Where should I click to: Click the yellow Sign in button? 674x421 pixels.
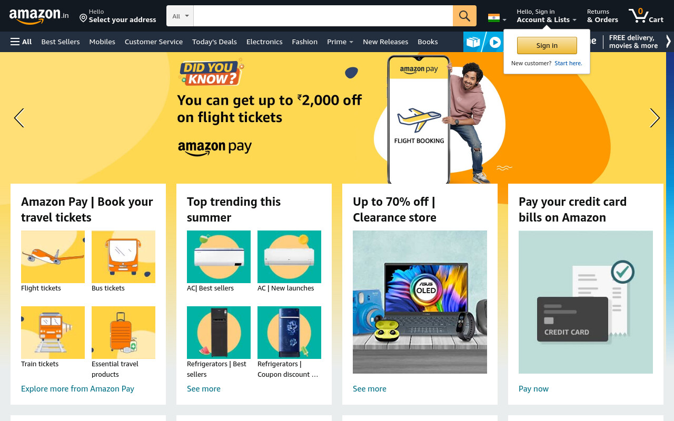[547, 46]
